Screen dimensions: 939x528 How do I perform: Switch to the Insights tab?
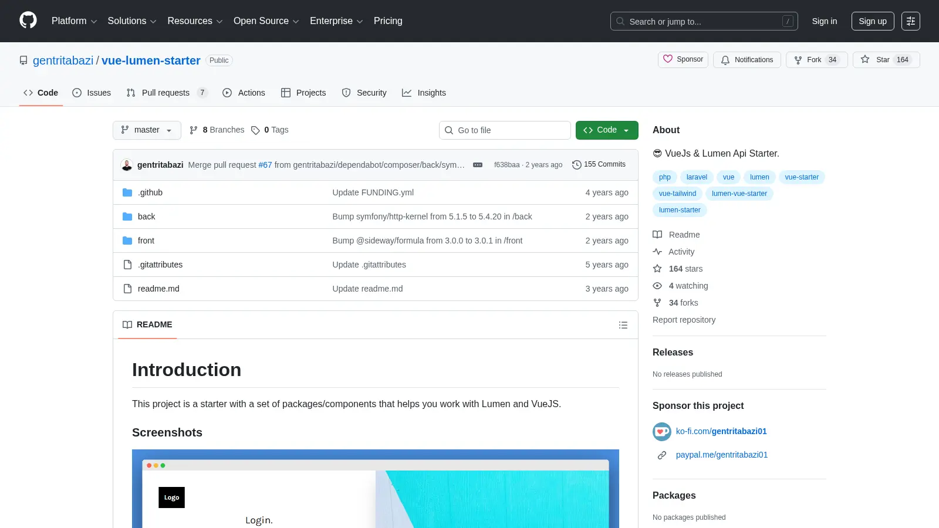[x=424, y=93]
